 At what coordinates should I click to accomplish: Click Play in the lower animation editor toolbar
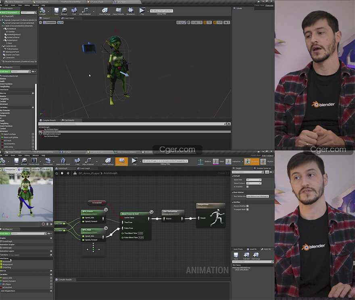[x=134, y=162]
